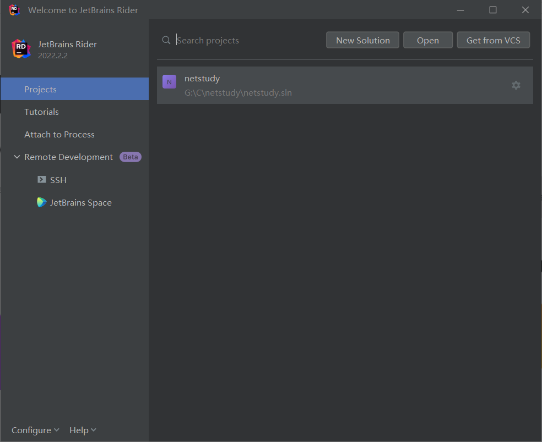
Task: Open the netstudy project entry
Action: pyautogui.click(x=345, y=85)
